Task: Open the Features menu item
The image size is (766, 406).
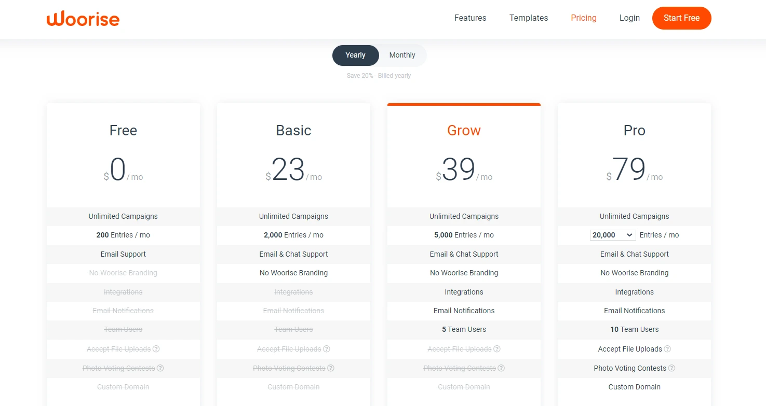Action: 471,18
